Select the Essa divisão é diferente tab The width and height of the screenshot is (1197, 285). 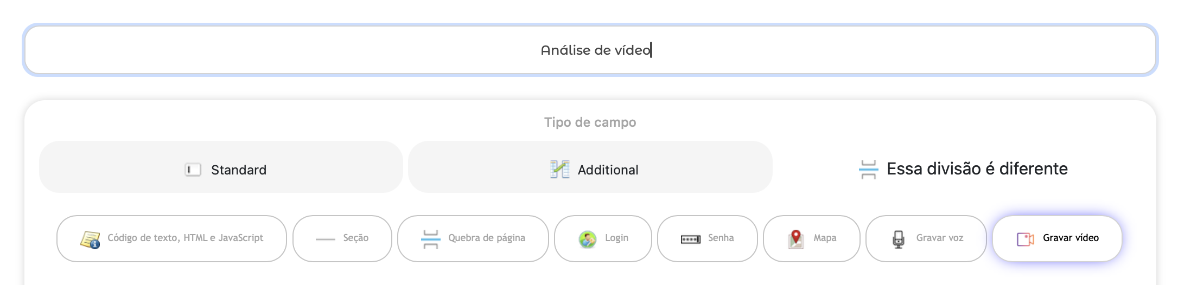point(964,169)
